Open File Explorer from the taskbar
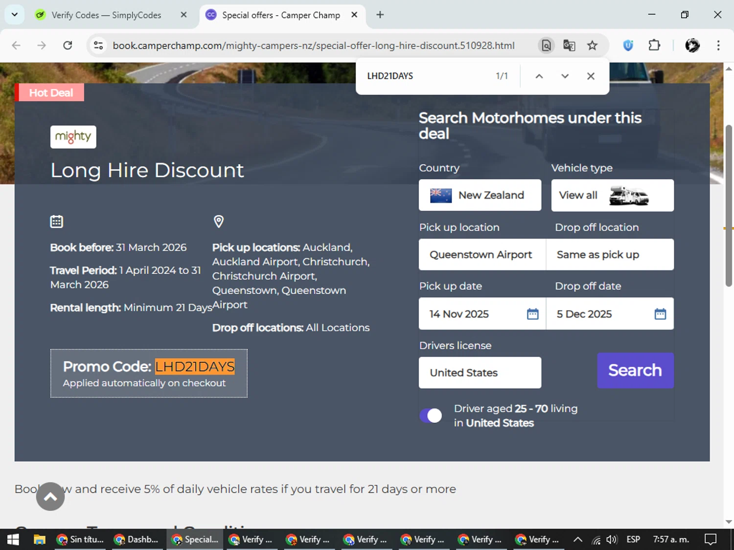The width and height of the screenshot is (734, 550). tap(40, 539)
